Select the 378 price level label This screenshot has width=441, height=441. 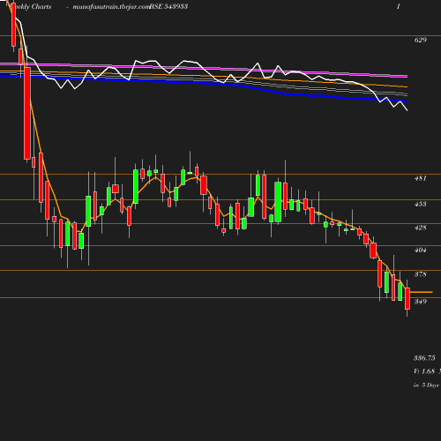[x=421, y=274]
